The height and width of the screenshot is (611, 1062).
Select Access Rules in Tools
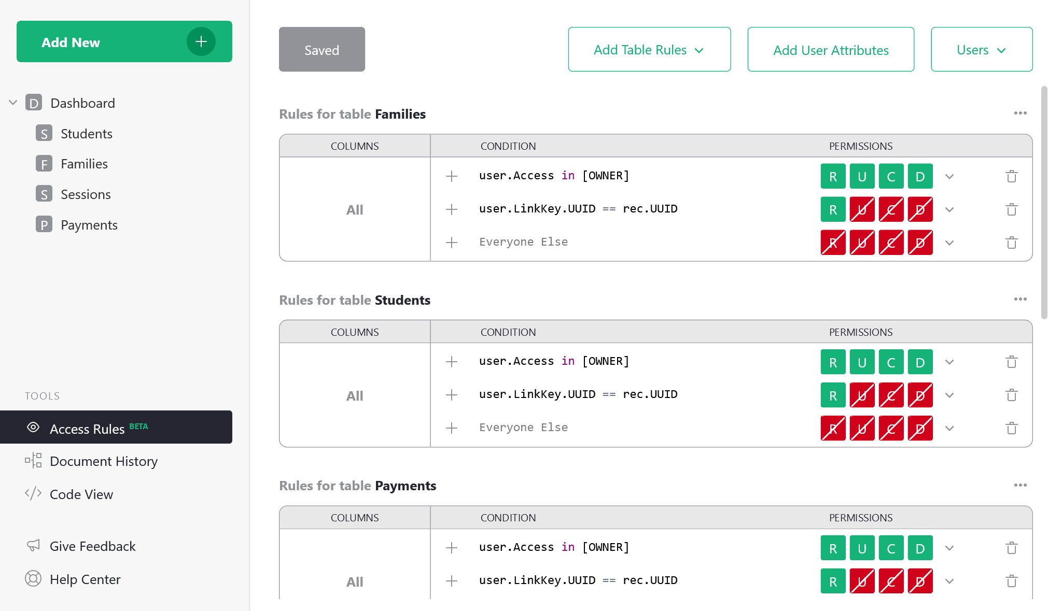[87, 429]
